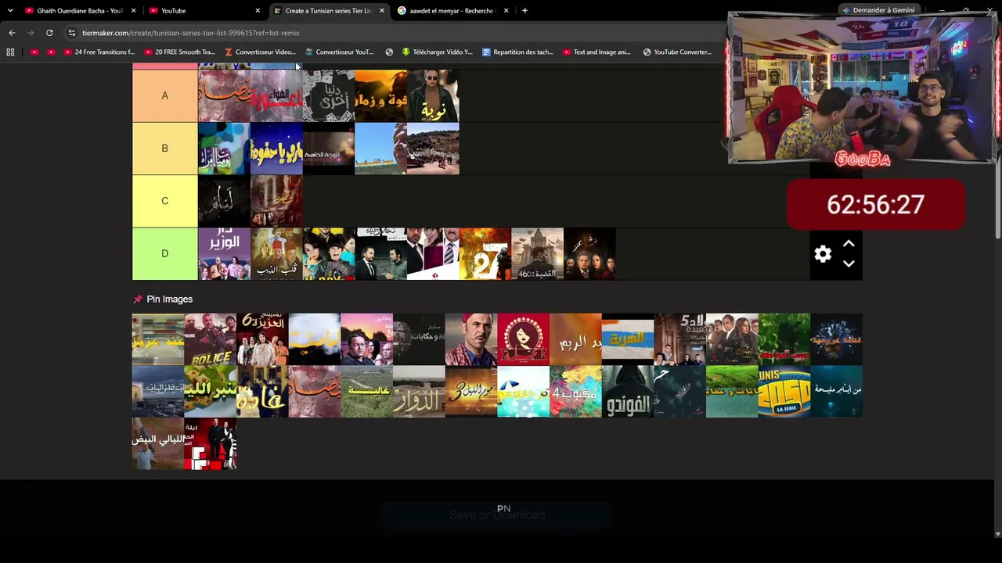Pick the غادة image from the pool
1002x563 pixels.
pos(262,392)
